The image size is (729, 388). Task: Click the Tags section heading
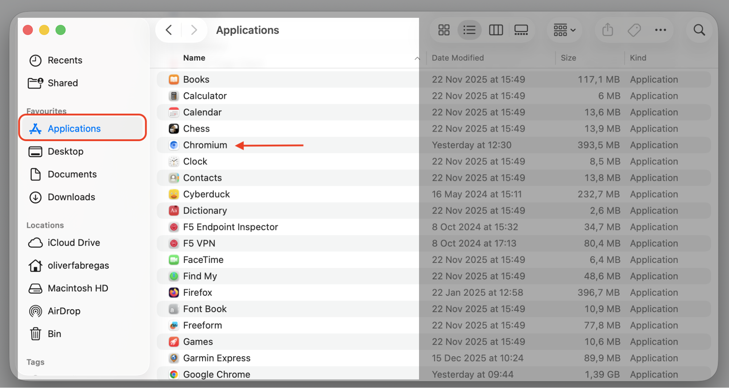(x=35, y=362)
